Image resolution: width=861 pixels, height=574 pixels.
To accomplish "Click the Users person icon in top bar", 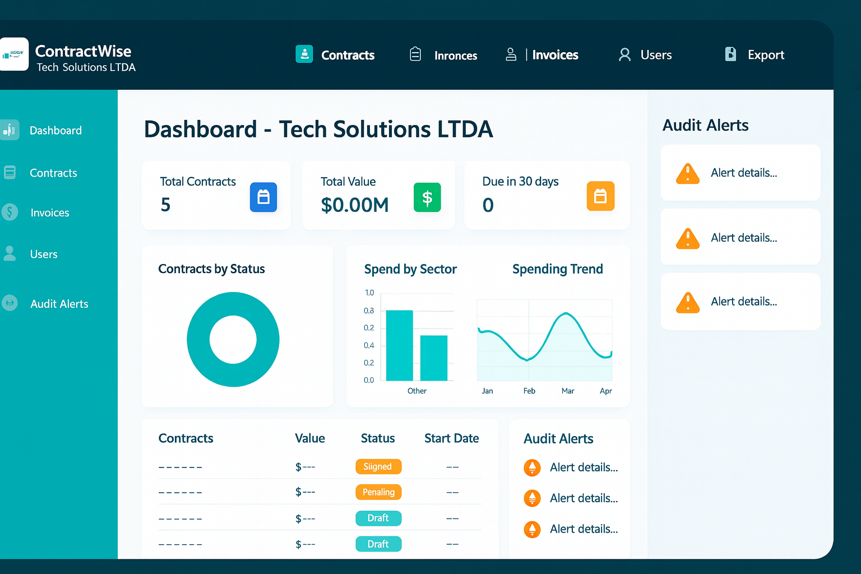I will click(x=624, y=54).
